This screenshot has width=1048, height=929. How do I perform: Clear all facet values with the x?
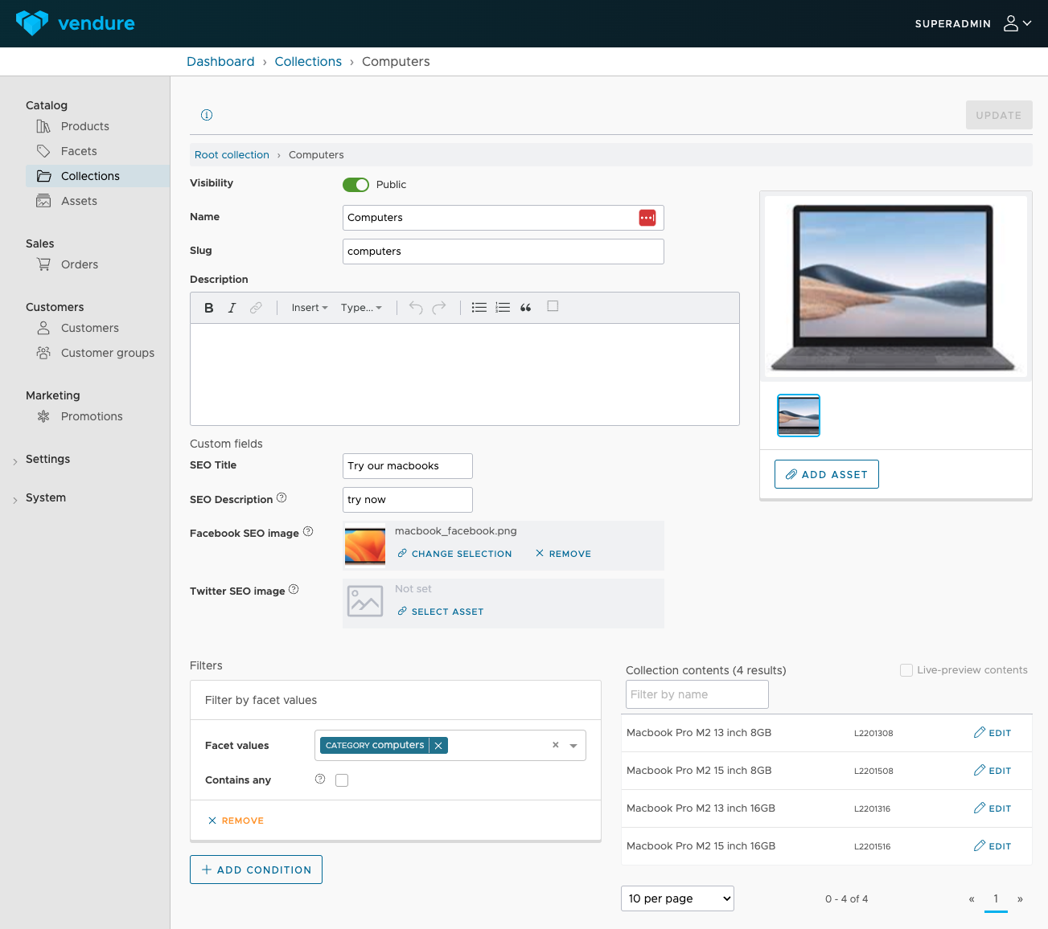(555, 745)
